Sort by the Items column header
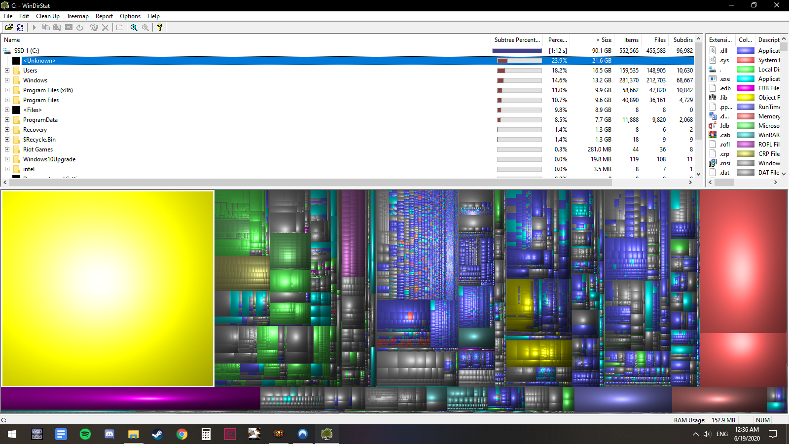Image resolution: width=789 pixels, height=444 pixels. pos(627,40)
